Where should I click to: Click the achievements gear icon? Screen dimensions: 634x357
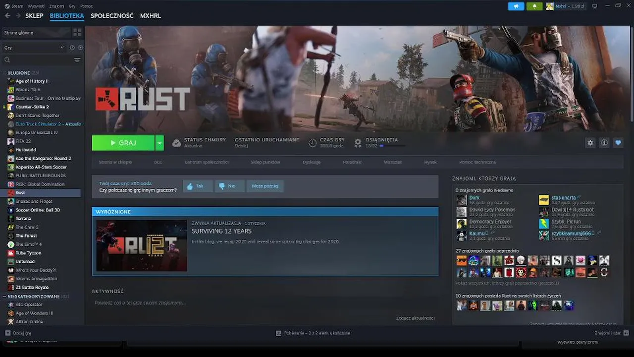pos(358,143)
